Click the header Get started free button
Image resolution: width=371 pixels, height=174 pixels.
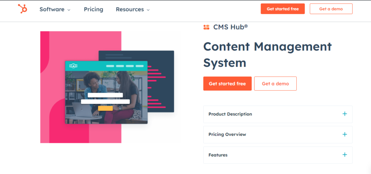click(283, 9)
